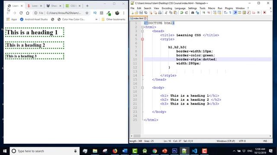Click the Zoom Out icon in toolbar

[x=209, y=12]
